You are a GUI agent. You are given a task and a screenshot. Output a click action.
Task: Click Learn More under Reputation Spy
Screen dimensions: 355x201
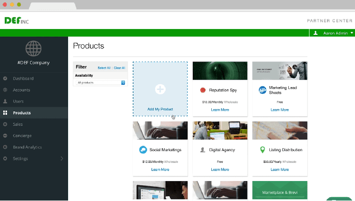pyautogui.click(x=220, y=110)
